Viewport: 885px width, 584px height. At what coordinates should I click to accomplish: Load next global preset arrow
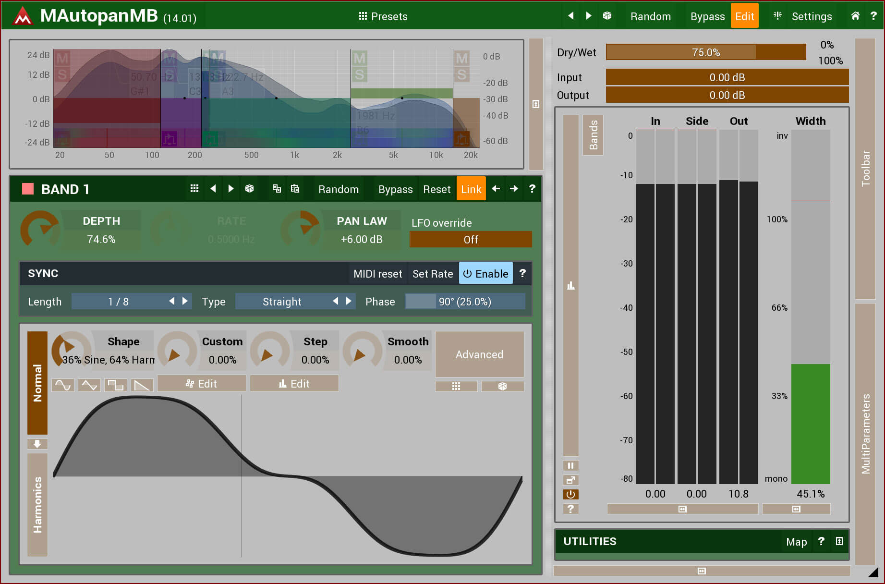pos(589,16)
